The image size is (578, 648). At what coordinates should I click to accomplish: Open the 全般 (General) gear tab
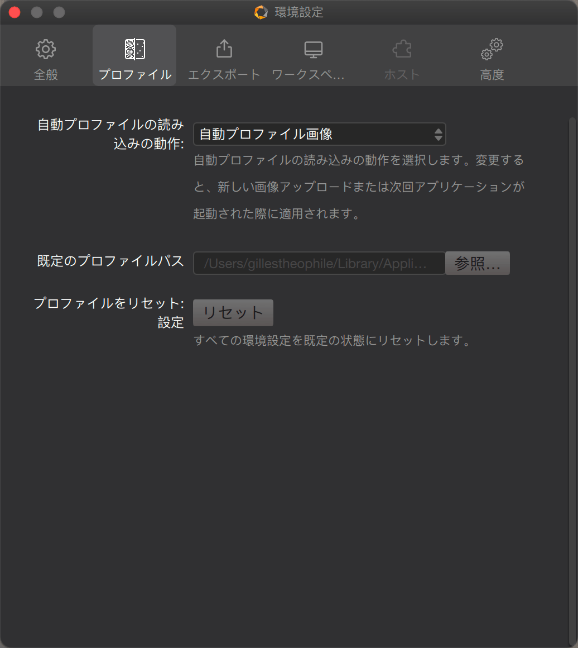tap(46, 59)
